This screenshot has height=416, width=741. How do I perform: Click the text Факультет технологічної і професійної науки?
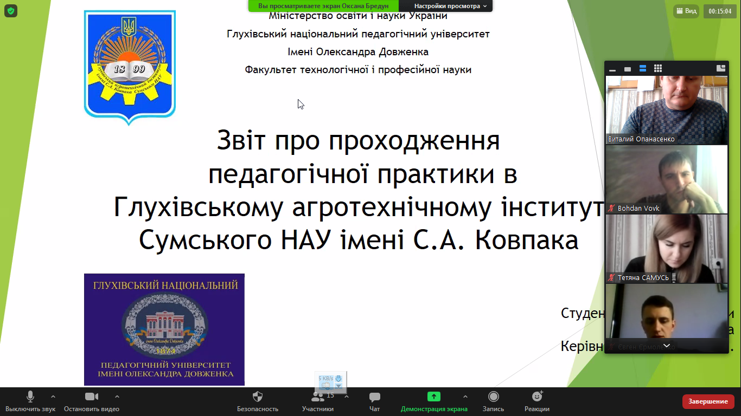click(358, 69)
